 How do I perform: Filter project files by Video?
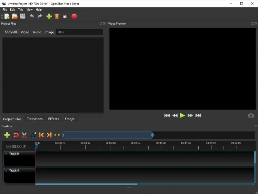25,32
